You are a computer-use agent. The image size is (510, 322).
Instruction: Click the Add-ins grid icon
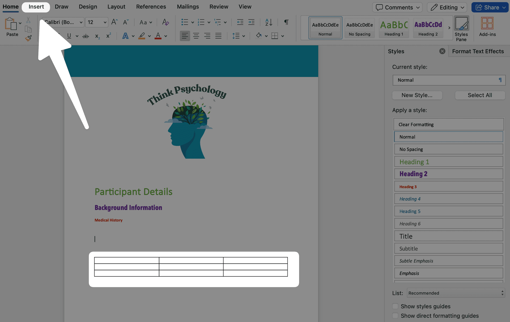(x=487, y=23)
